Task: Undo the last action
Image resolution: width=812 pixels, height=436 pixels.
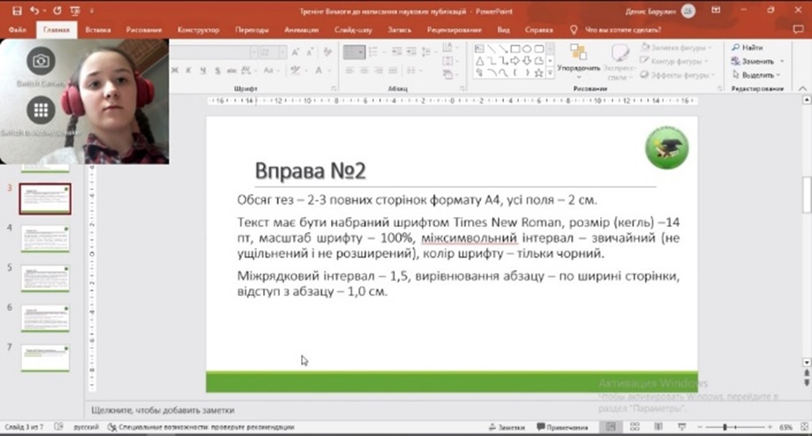Action: [x=34, y=11]
